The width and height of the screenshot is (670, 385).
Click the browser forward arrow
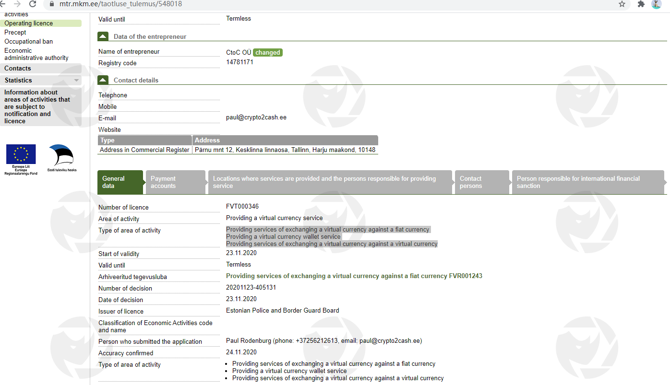[17, 4]
